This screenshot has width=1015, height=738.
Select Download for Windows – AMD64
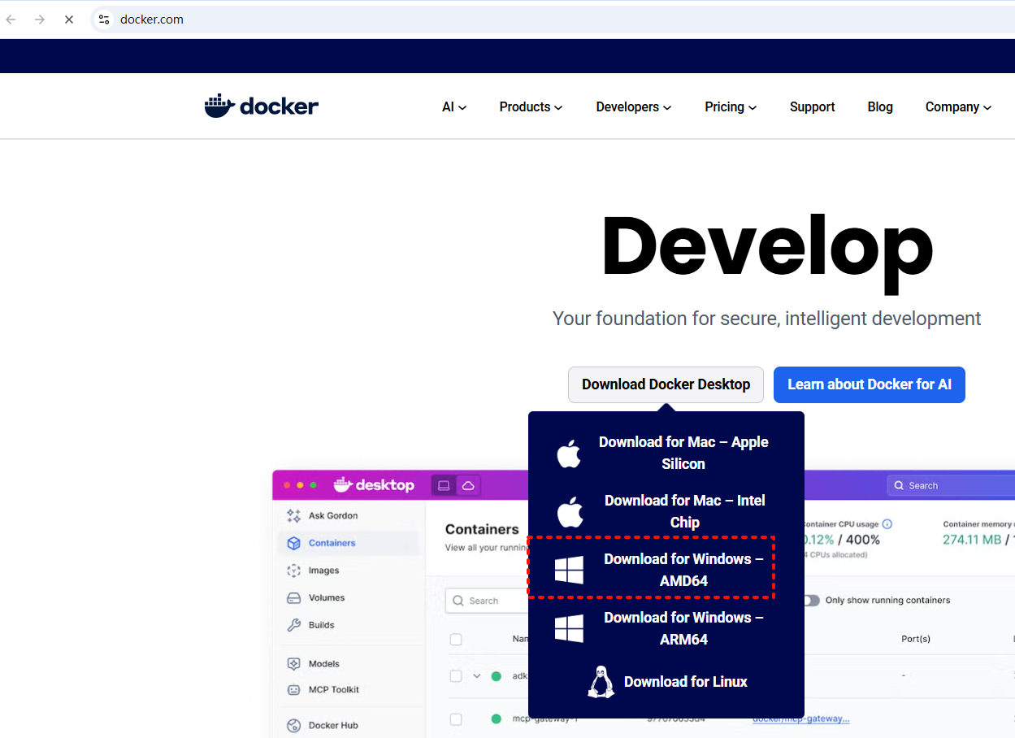[683, 570]
